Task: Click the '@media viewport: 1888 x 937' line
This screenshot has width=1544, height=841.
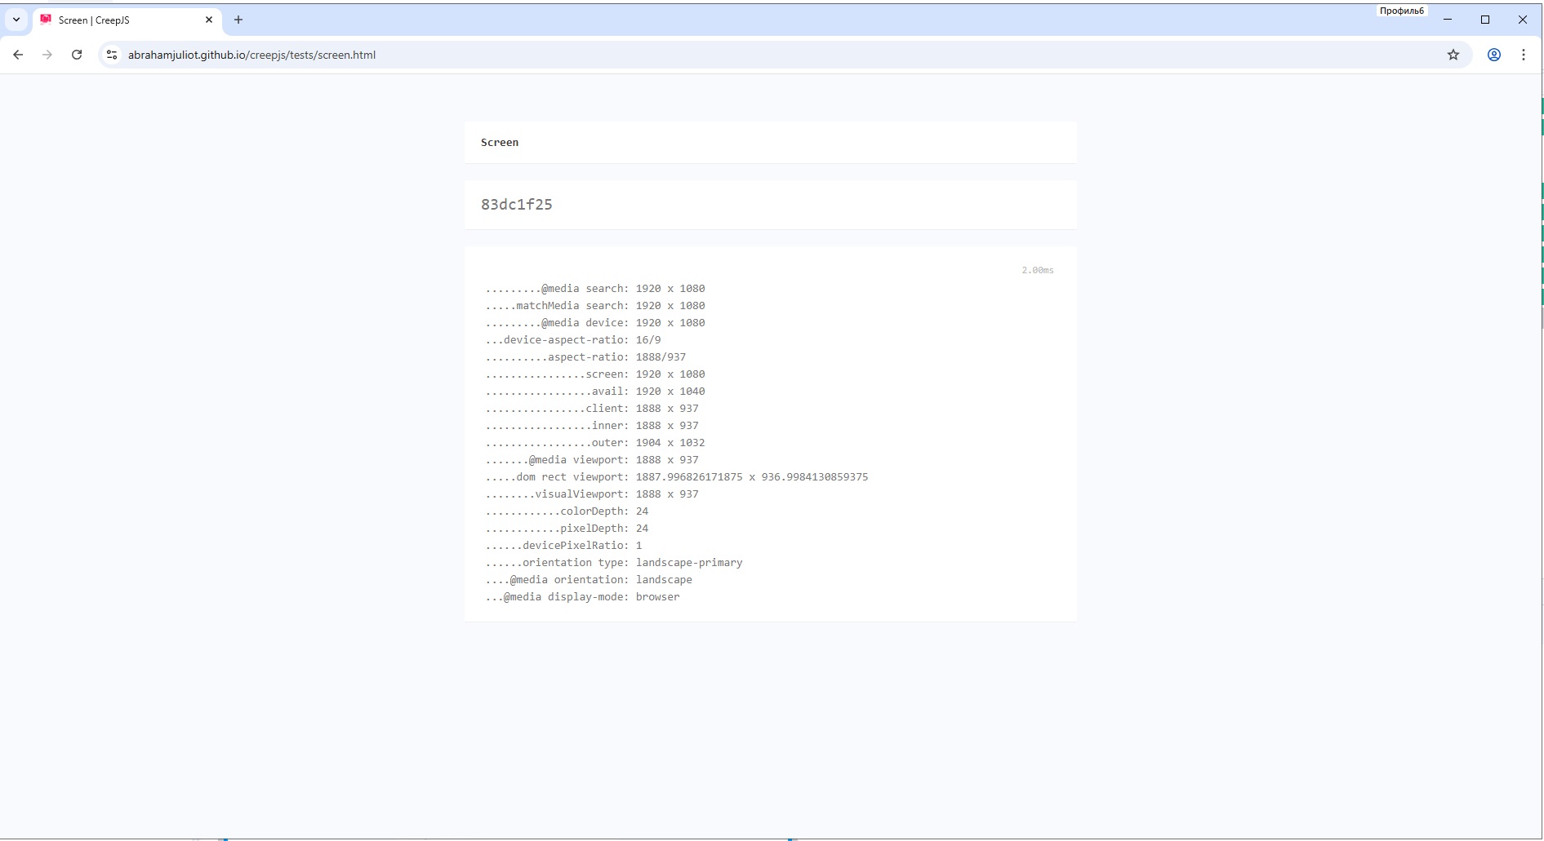Action: [592, 460]
